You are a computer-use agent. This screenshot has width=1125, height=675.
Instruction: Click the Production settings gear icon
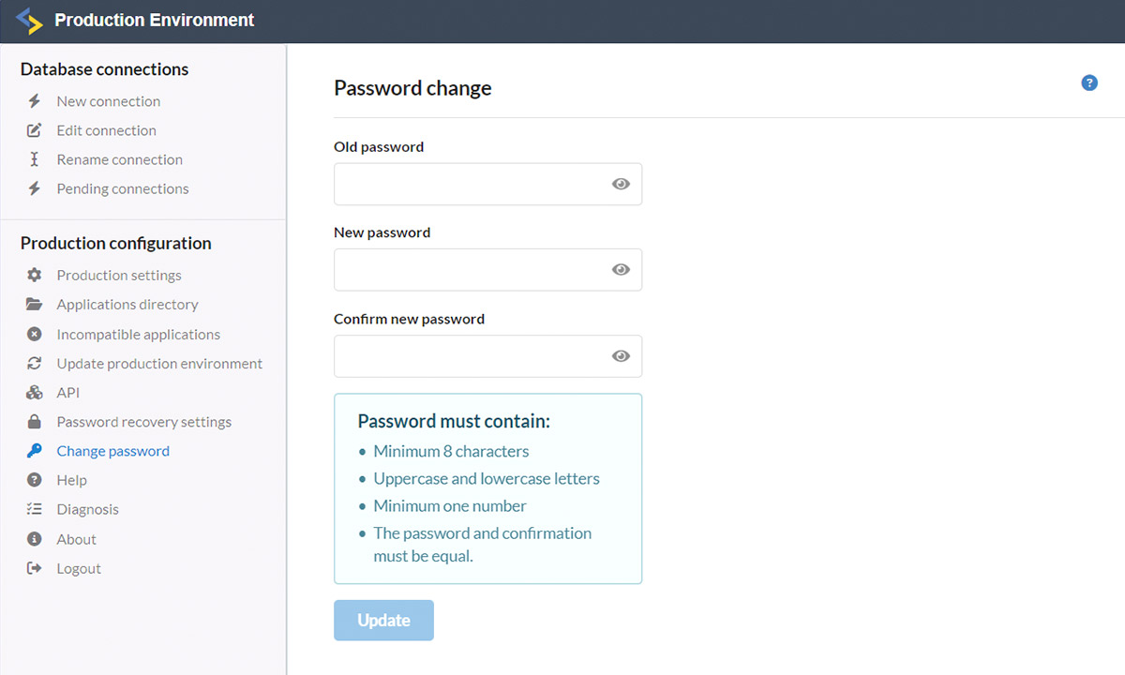coord(35,275)
